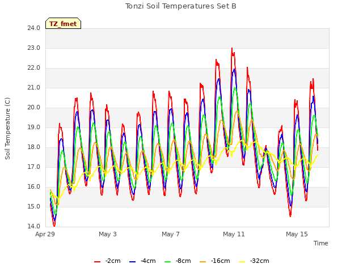Click the 20.0 y-axis tick label

click(x=34, y=108)
